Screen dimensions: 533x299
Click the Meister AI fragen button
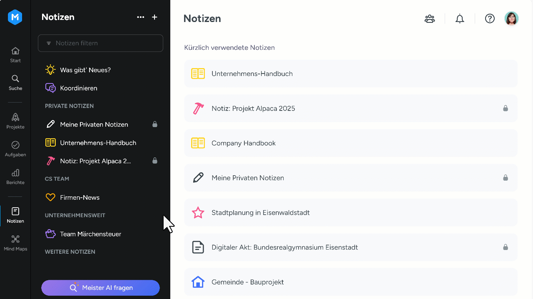tap(100, 288)
